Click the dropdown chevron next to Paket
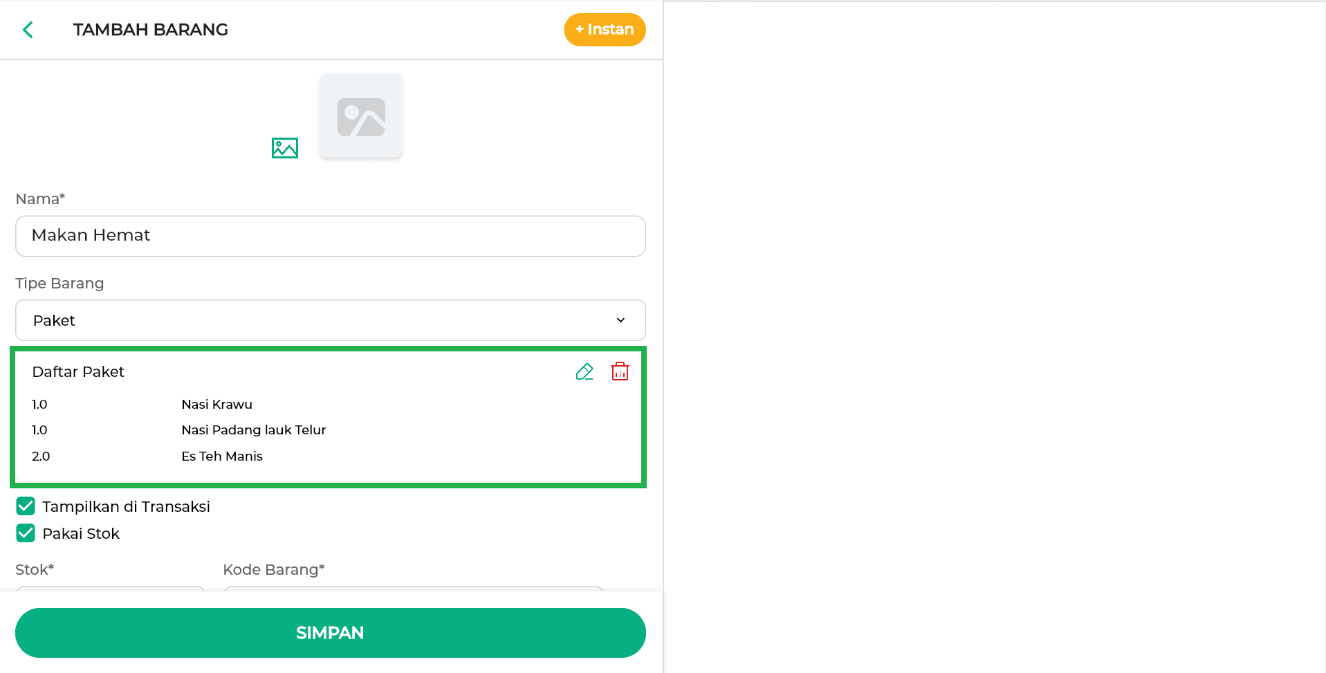Screen dimensions: 1326x673 point(620,320)
